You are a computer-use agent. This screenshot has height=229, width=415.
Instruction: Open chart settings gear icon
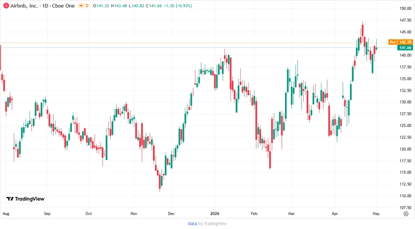[x=406, y=214]
